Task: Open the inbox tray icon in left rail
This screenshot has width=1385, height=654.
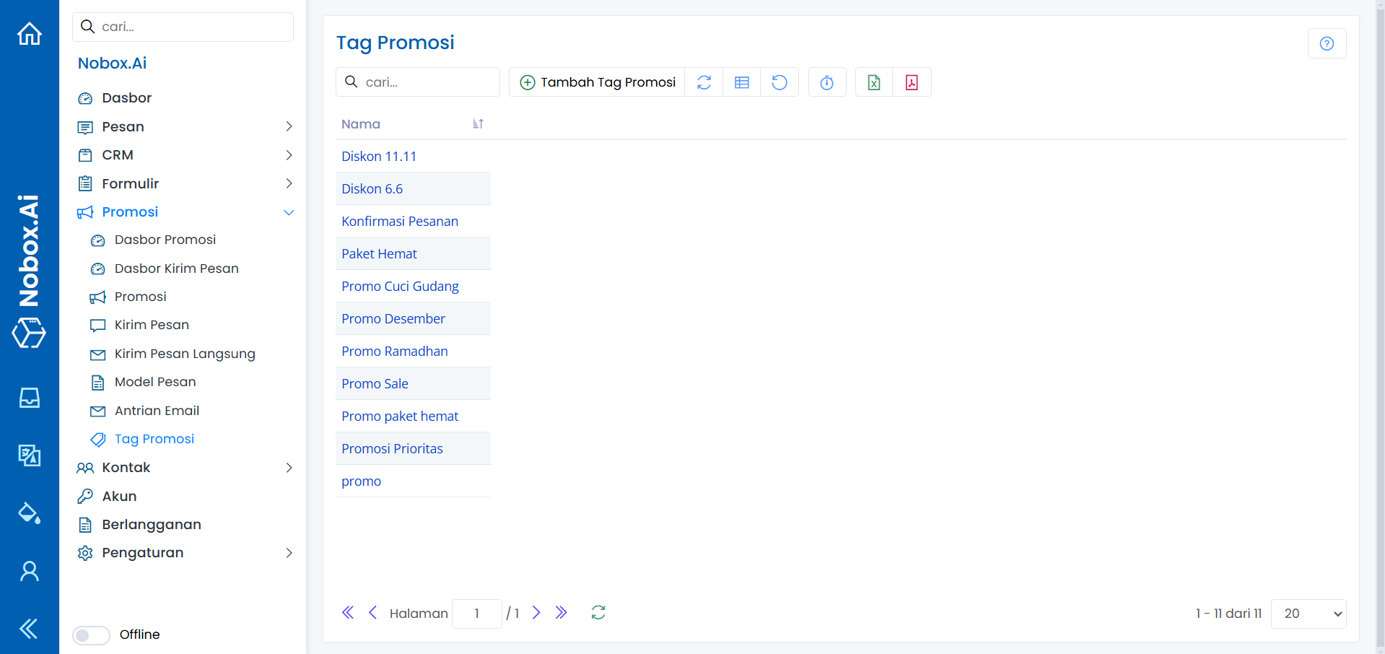Action: coord(30,398)
